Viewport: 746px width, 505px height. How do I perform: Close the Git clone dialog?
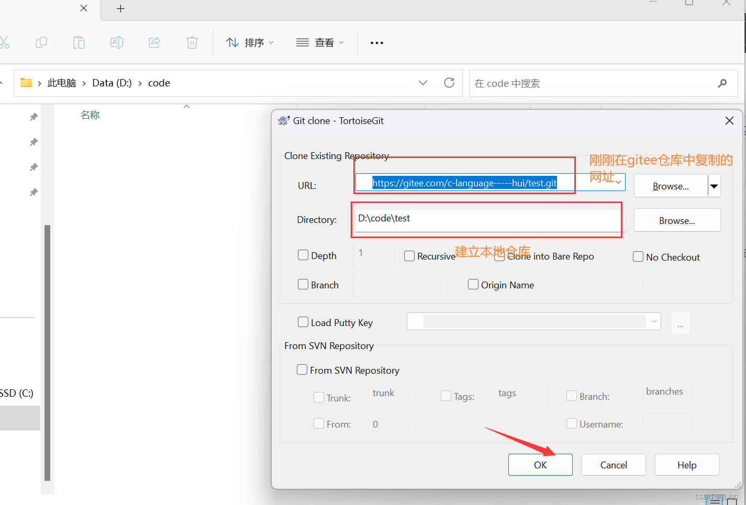coord(729,120)
